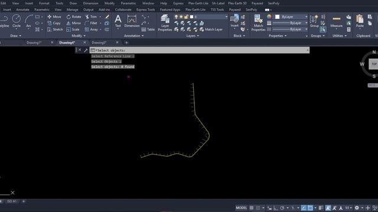Click the Paste tool
378x212 pixels.
click(360, 21)
